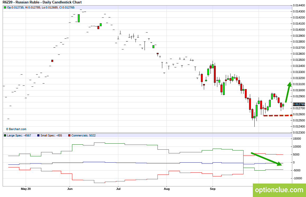This screenshot has height=197, width=306.
Task: Click the -5000 label on the COT axis
Action: (297, 170)
